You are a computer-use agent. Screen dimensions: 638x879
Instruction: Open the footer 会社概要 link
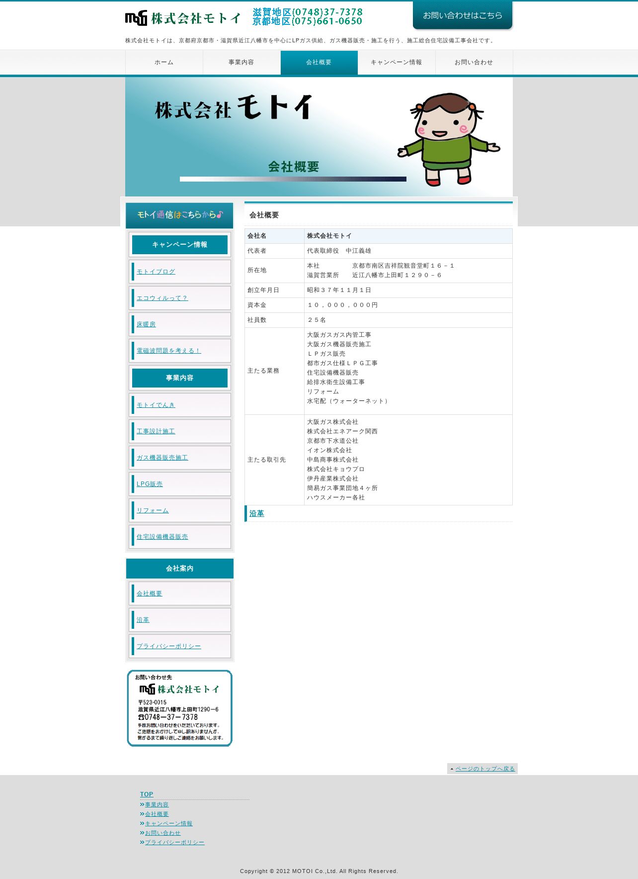[x=157, y=814]
